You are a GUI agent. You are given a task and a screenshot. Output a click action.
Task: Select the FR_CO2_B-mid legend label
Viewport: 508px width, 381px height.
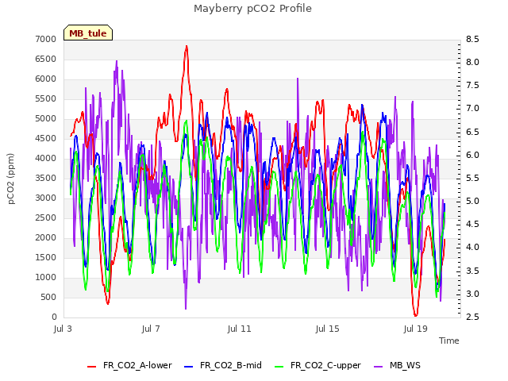point(231,365)
